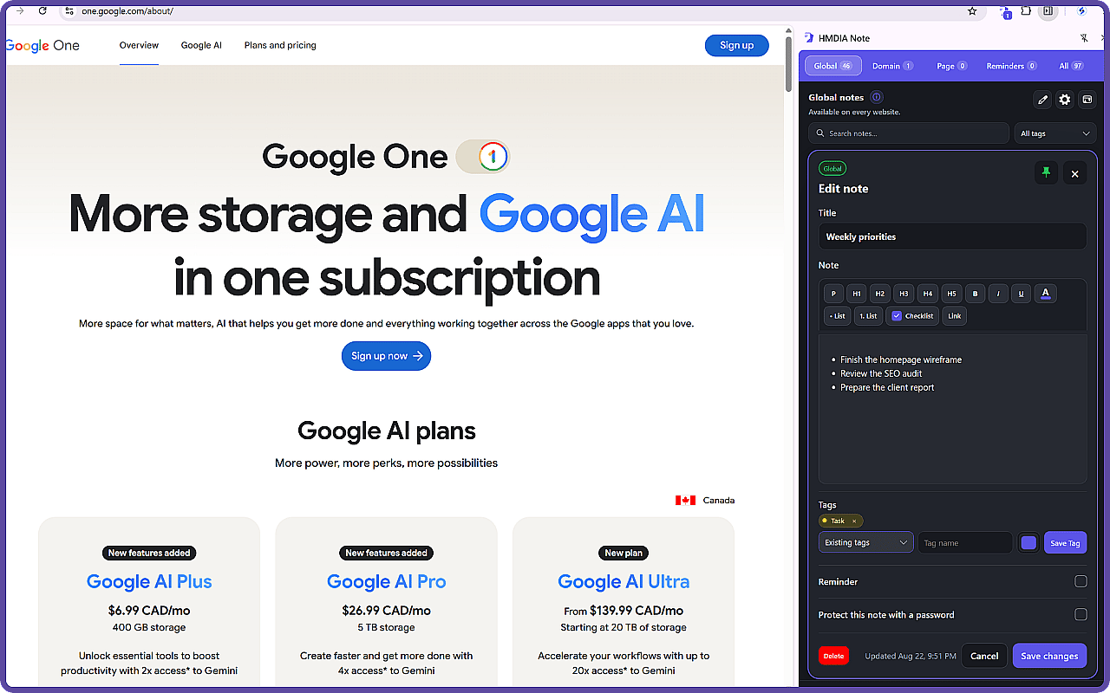Toggle underline formatting with the U button

pos(1022,294)
